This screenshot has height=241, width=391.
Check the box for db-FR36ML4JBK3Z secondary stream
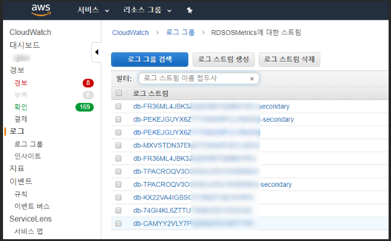118,106
